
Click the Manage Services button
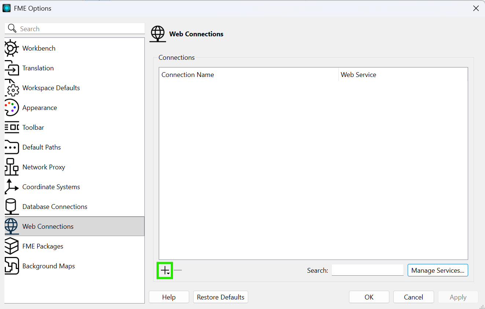pyautogui.click(x=438, y=271)
